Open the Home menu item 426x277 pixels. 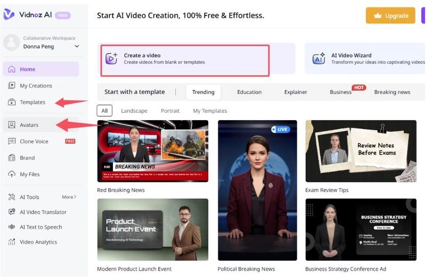click(x=41, y=69)
